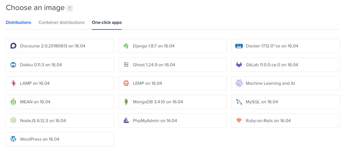This screenshot has height=156, width=348.
Task: Click the green Django dj icon
Action: 126,46
